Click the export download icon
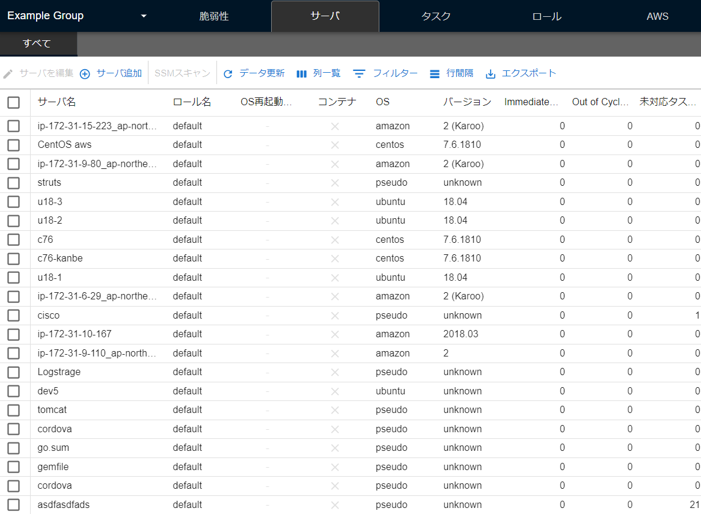This screenshot has width=701, height=514. pyautogui.click(x=491, y=74)
